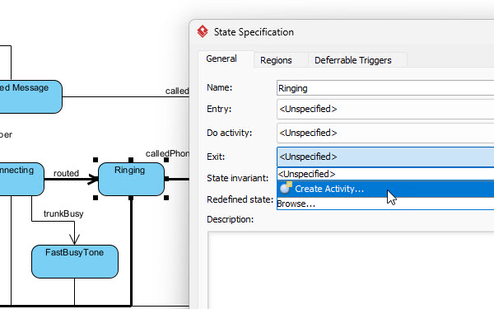Click the Exit: label
Image resolution: width=494 pixels, height=309 pixels.
[216, 157]
